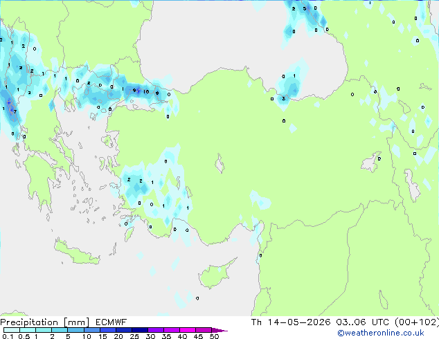439x339 pixels.
Task: Click the legend label 25
Action: point(134,336)
